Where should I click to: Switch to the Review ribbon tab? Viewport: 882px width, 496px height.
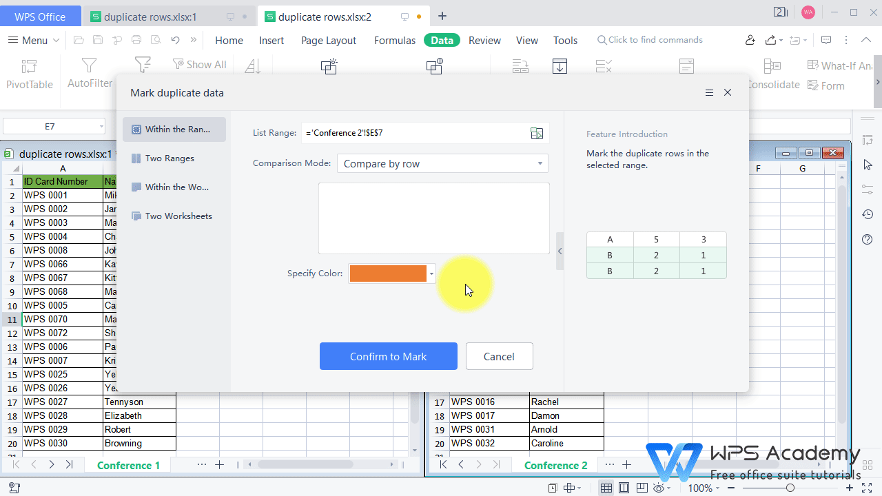tap(484, 40)
